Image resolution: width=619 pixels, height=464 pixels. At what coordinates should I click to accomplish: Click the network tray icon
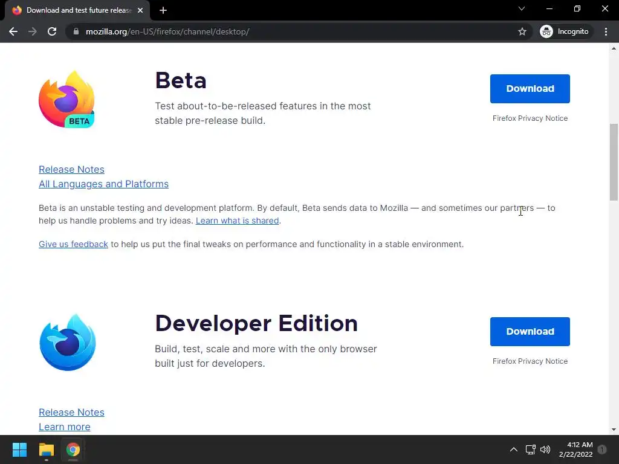point(530,449)
